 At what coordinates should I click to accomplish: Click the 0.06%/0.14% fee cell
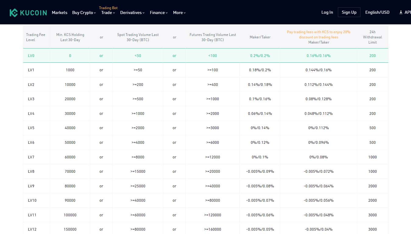[260, 114]
